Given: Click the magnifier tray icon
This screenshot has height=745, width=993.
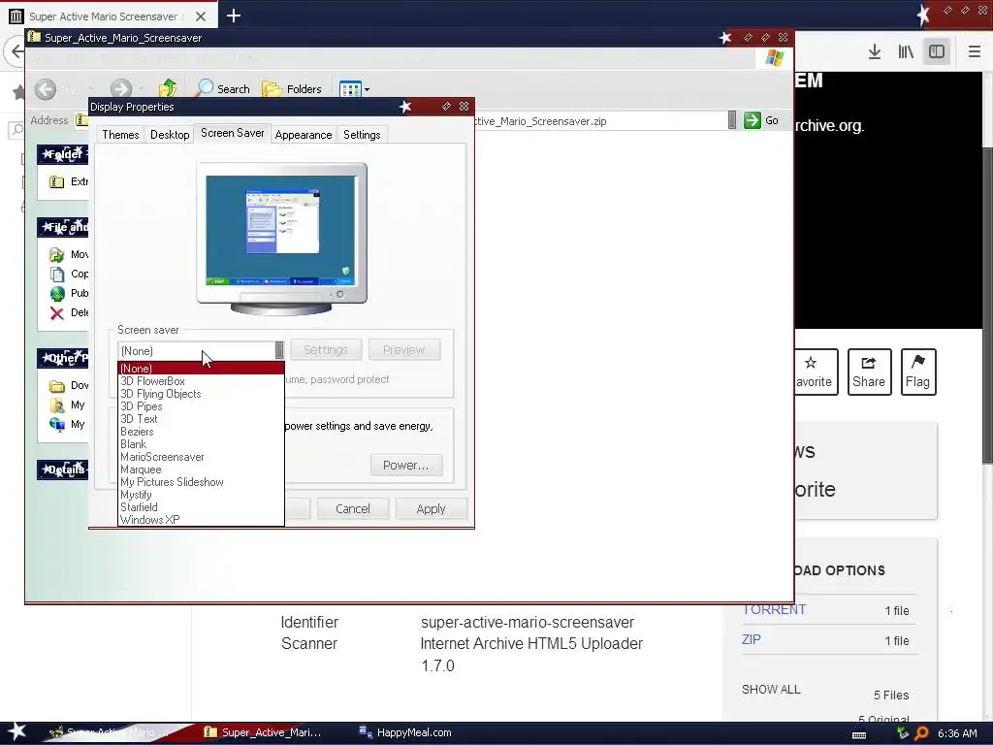Looking at the screenshot, I should click(921, 733).
